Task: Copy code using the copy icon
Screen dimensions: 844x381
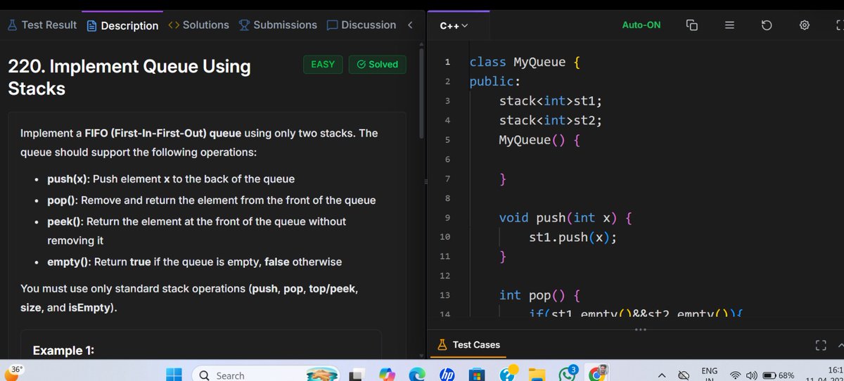Action: pyautogui.click(x=691, y=25)
